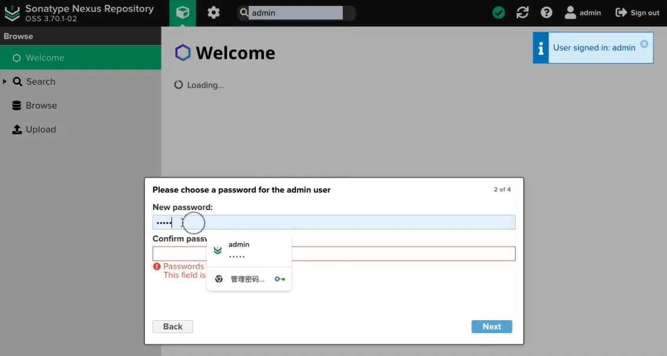Click the green system status checkmark
The width and height of the screenshot is (667, 356).
coord(498,13)
